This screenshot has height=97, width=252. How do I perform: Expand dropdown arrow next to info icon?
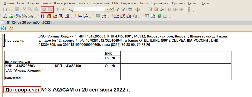142,11
